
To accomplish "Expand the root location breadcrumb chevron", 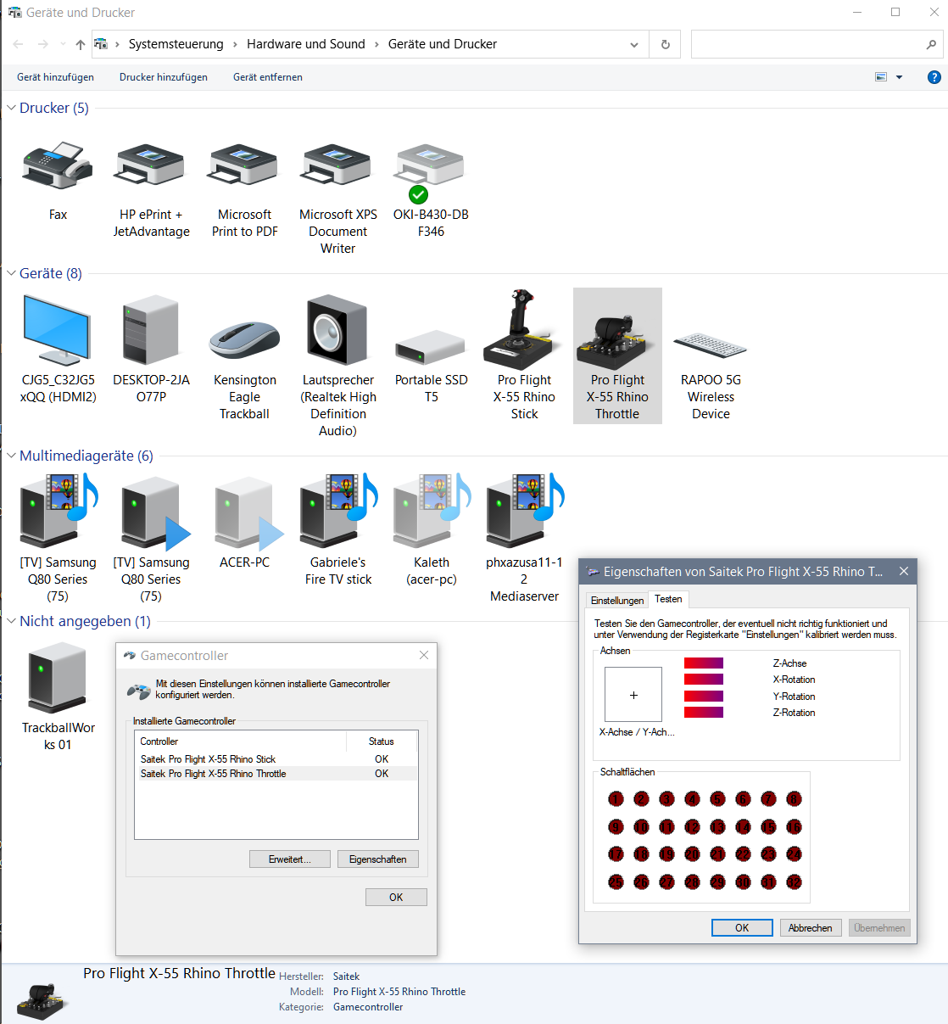I will pyautogui.click(x=117, y=44).
